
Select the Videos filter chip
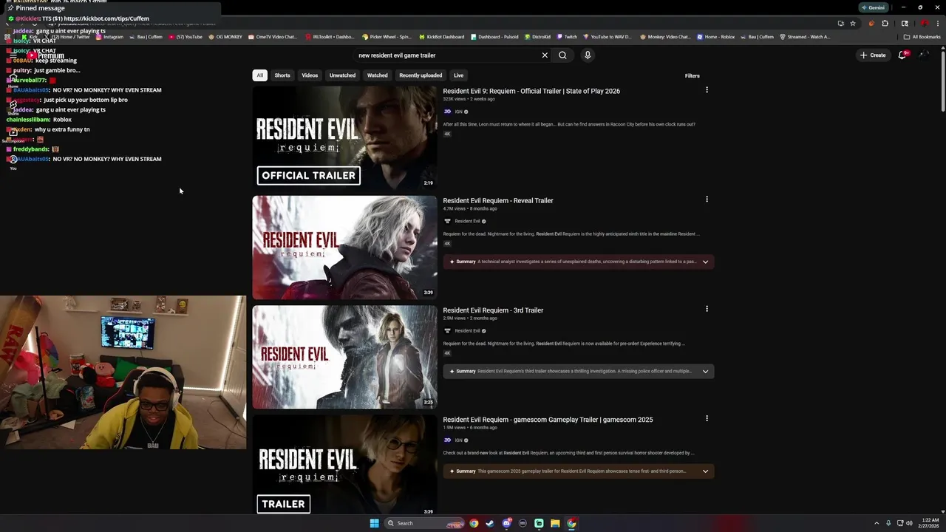point(310,75)
